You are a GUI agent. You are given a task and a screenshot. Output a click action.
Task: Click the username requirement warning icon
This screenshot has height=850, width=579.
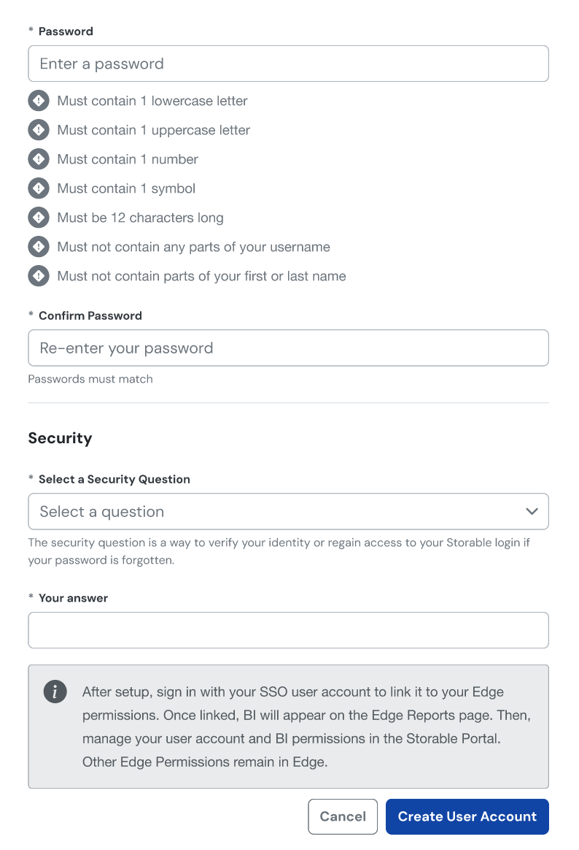38,247
